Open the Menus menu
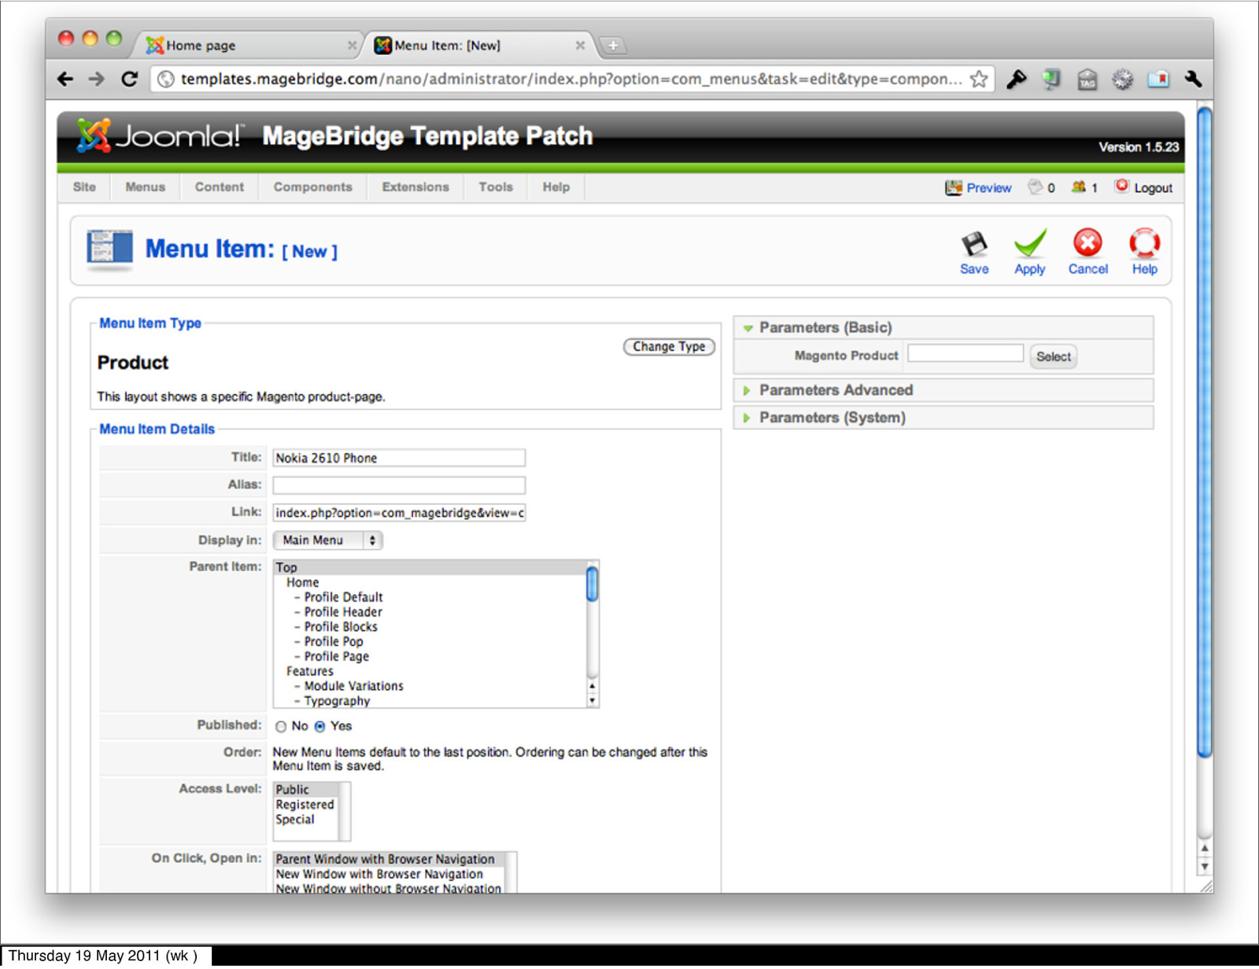Image resolution: width=1259 pixels, height=969 pixels. click(x=146, y=187)
